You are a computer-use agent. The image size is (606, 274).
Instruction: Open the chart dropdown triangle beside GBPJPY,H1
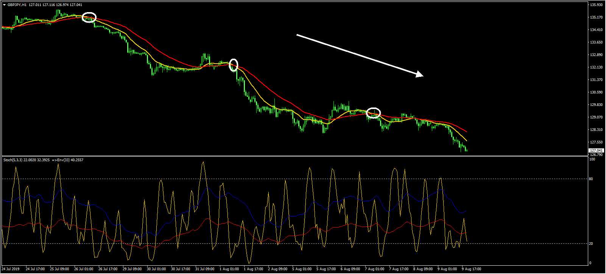4,5
